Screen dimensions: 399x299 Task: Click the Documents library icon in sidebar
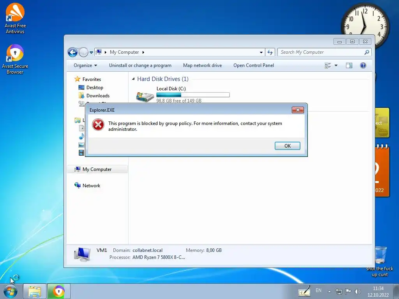coord(81,128)
